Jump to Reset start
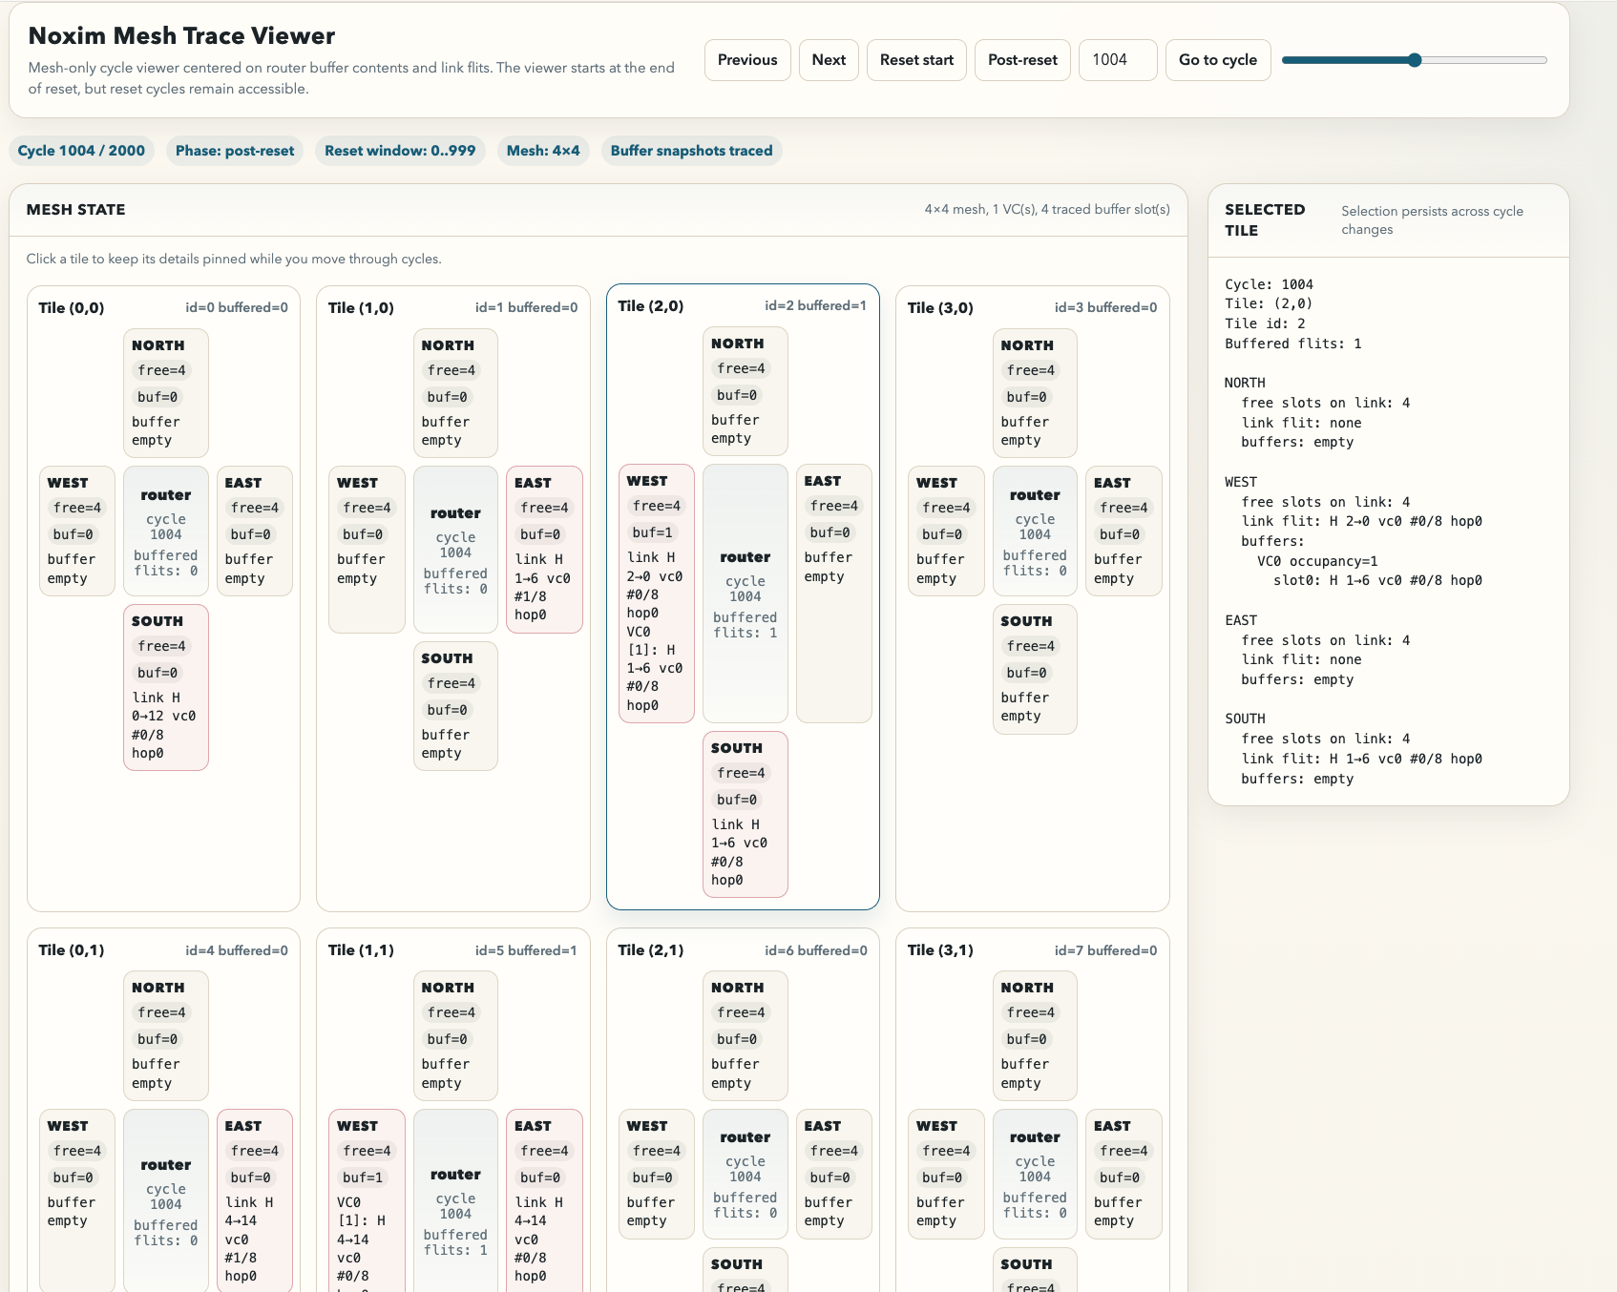 click(916, 60)
